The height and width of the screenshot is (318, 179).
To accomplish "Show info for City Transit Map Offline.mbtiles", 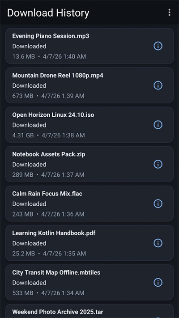I will [158, 282].
